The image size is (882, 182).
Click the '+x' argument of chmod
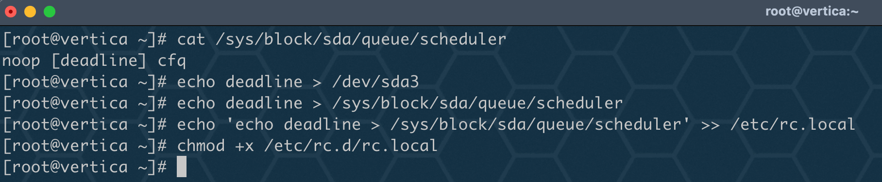(x=244, y=147)
